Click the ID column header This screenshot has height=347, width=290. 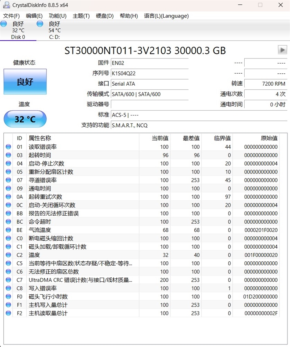pos(20,138)
